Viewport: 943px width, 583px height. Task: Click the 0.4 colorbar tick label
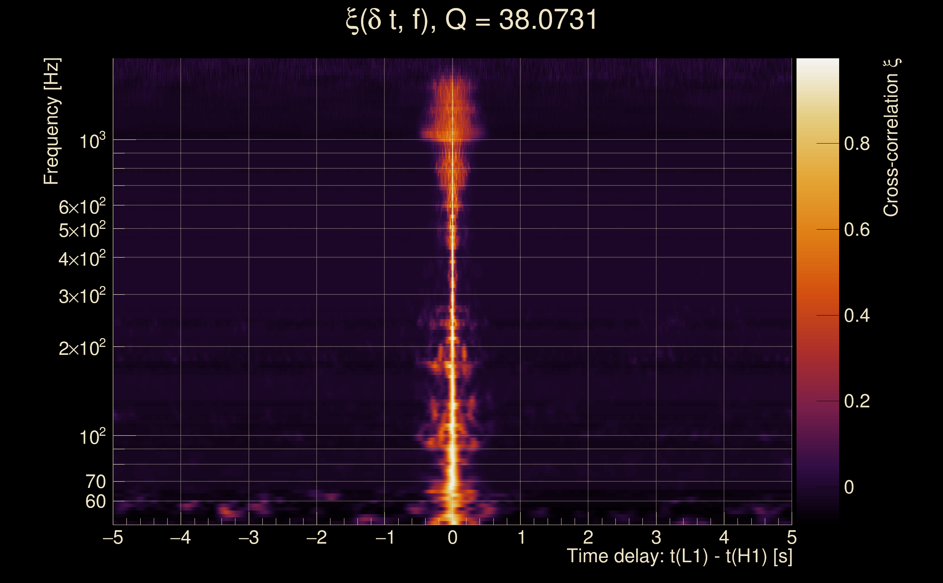coord(856,316)
